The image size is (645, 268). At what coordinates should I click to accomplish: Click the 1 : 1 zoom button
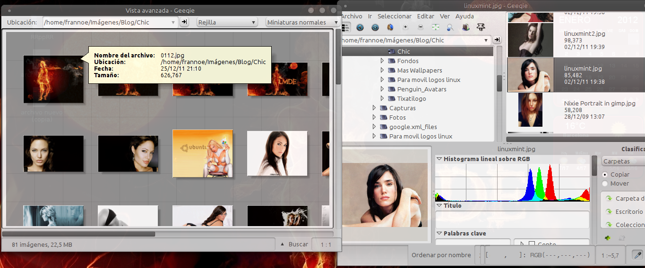coord(325,244)
